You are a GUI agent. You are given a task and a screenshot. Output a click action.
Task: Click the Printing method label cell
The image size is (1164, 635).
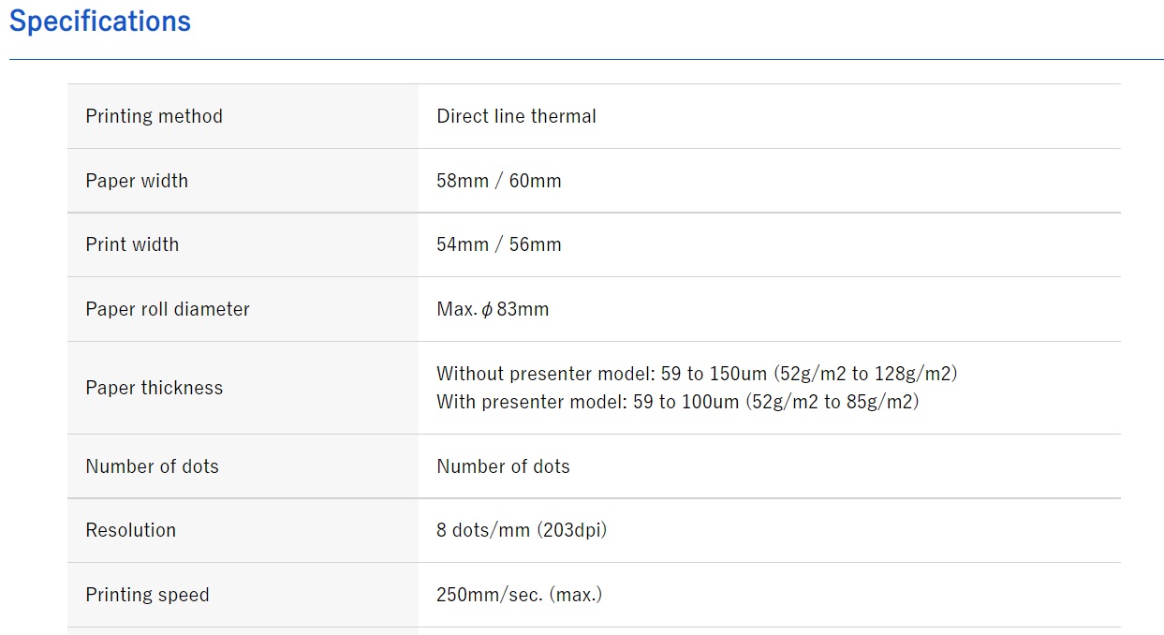pyautogui.click(x=154, y=116)
